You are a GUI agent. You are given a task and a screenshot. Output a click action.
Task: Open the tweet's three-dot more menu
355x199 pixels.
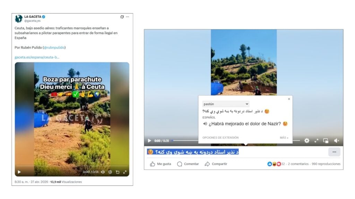128,17
